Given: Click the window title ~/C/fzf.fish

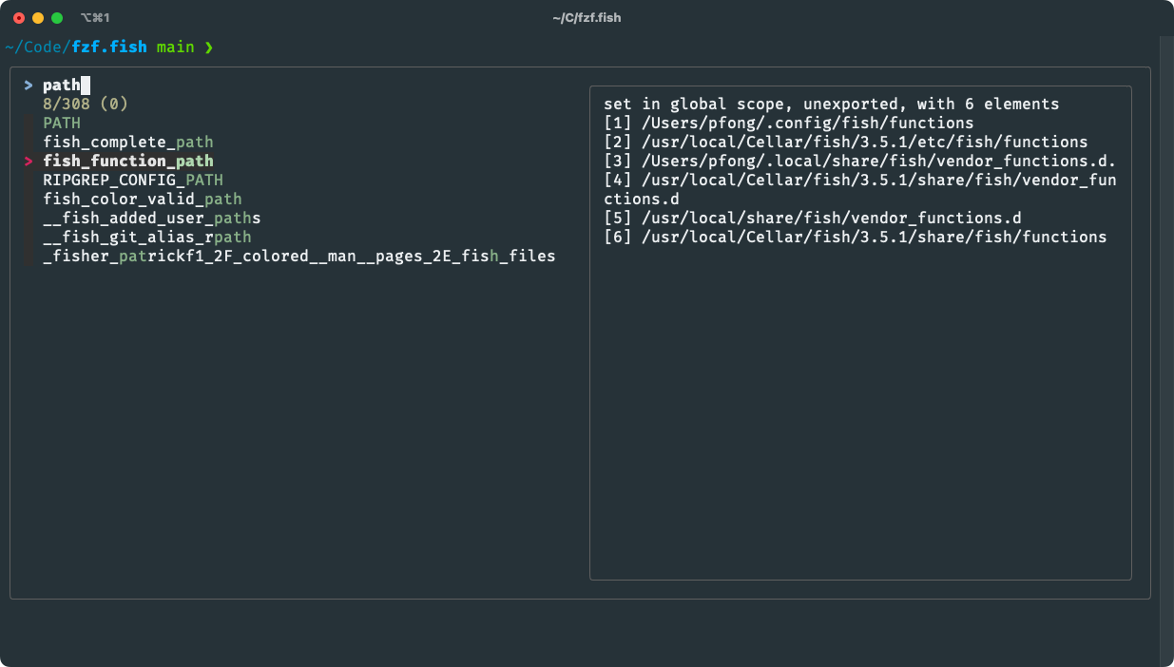Looking at the screenshot, I should [587, 18].
